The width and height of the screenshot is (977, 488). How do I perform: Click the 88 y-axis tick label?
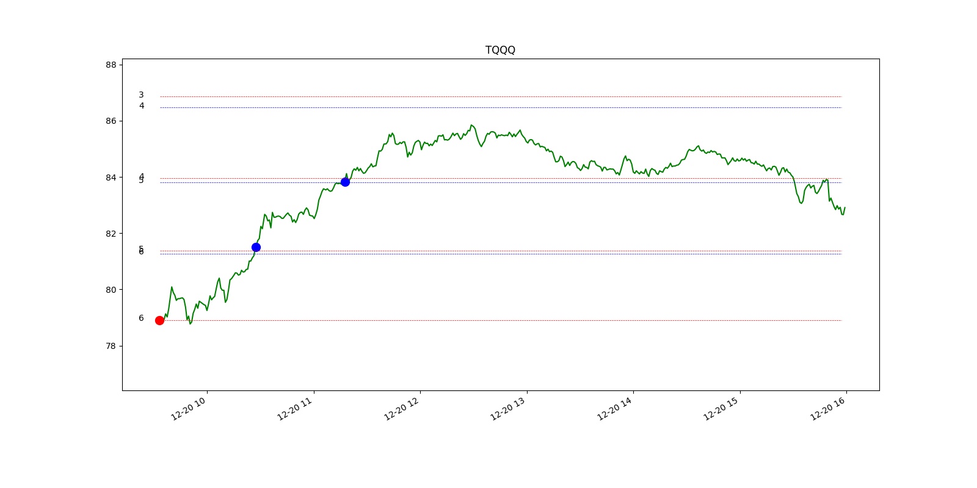click(x=111, y=65)
